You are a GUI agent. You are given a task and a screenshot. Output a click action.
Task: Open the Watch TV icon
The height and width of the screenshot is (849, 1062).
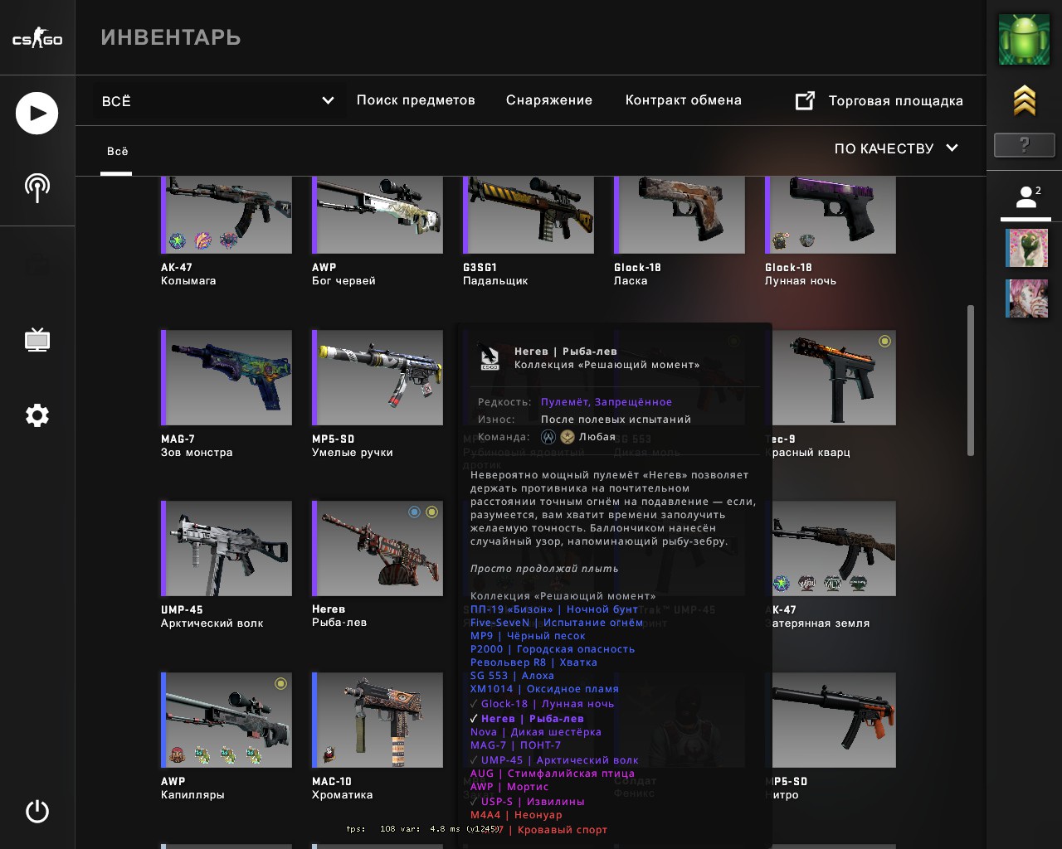(37, 340)
